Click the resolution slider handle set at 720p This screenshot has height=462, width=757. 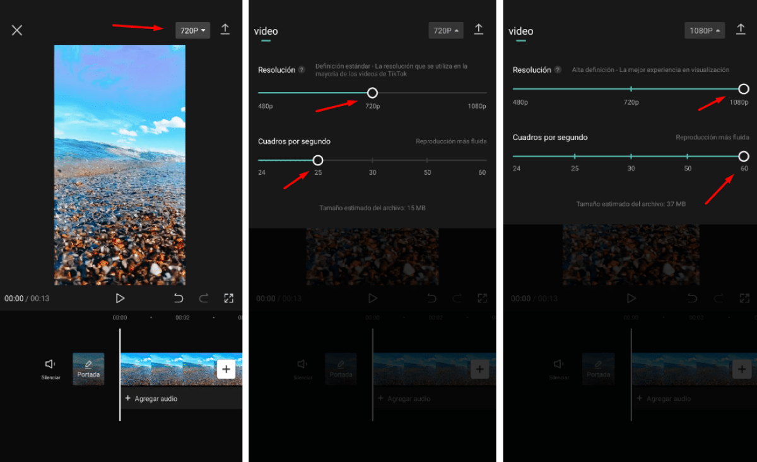tap(372, 93)
